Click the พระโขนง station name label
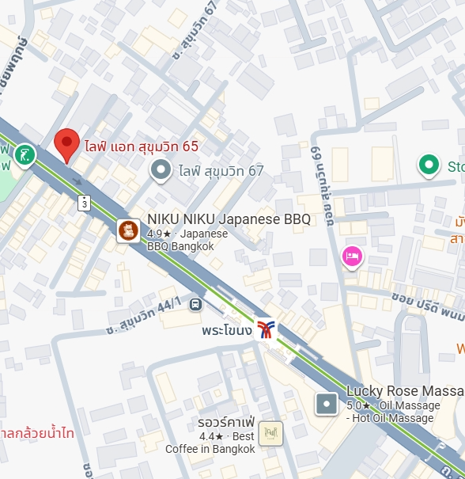The width and height of the screenshot is (465, 479). pyautogui.click(x=227, y=330)
